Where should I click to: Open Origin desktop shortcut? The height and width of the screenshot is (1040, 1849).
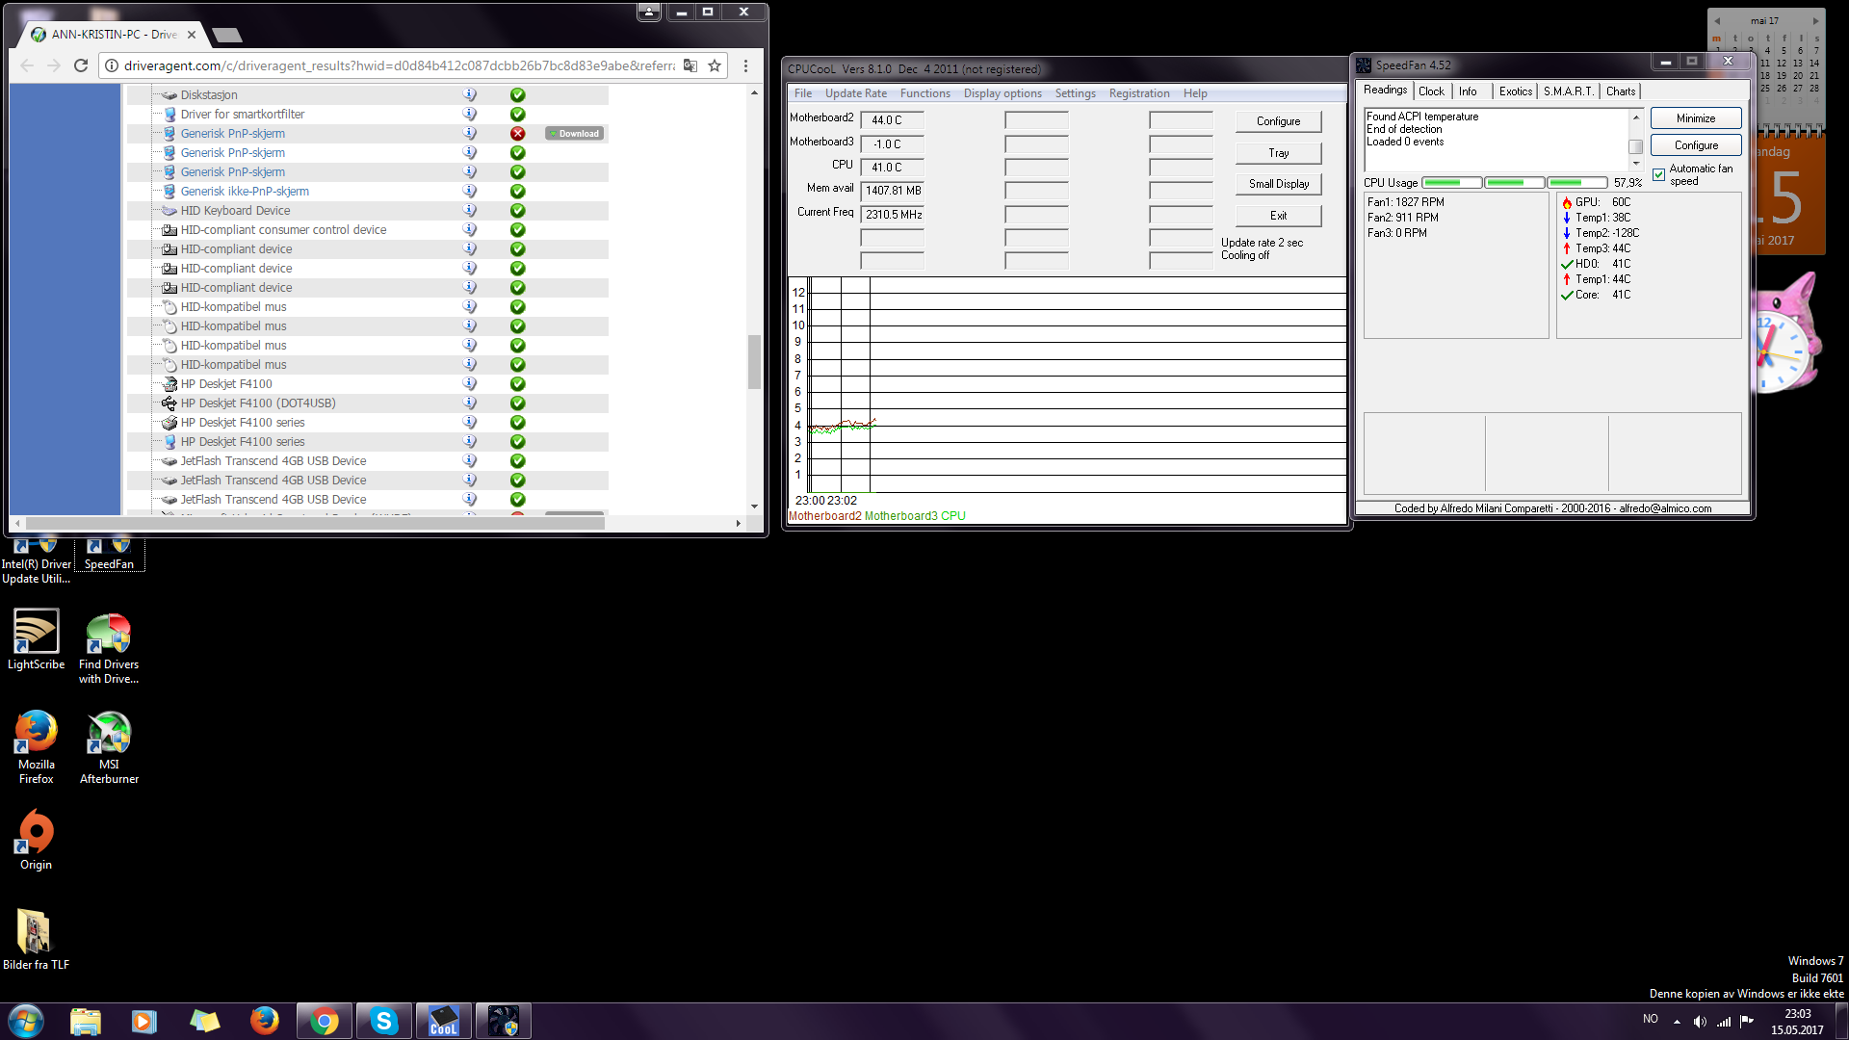[x=36, y=839]
